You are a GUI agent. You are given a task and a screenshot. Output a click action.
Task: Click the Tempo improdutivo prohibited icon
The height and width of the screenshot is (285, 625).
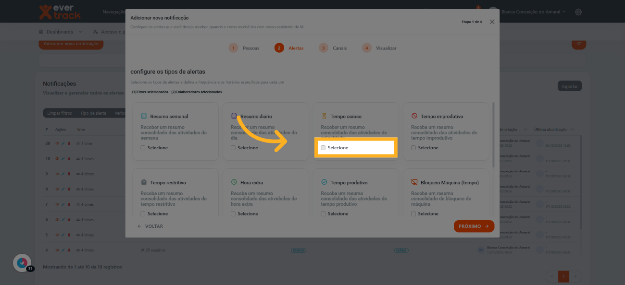click(414, 116)
